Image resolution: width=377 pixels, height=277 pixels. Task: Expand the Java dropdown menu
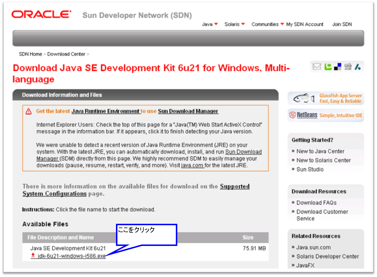click(x=210, y=24)
